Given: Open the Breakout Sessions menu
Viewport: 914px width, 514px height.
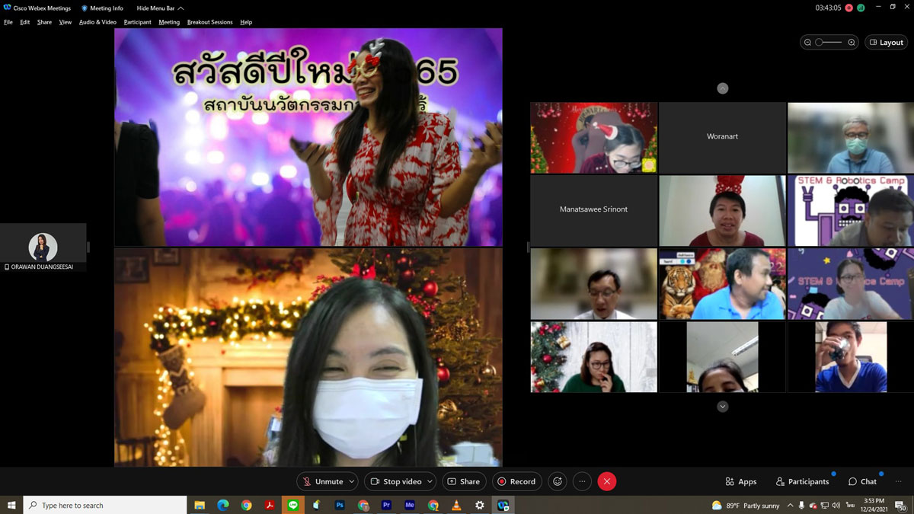Looking at the screenshot, I should coord(209,22).
